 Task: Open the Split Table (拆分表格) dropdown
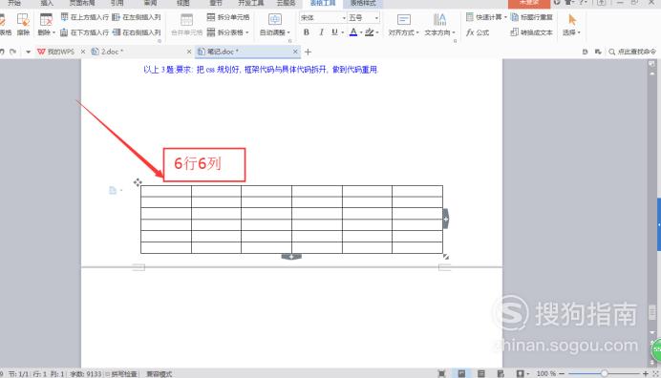[228, 32]
